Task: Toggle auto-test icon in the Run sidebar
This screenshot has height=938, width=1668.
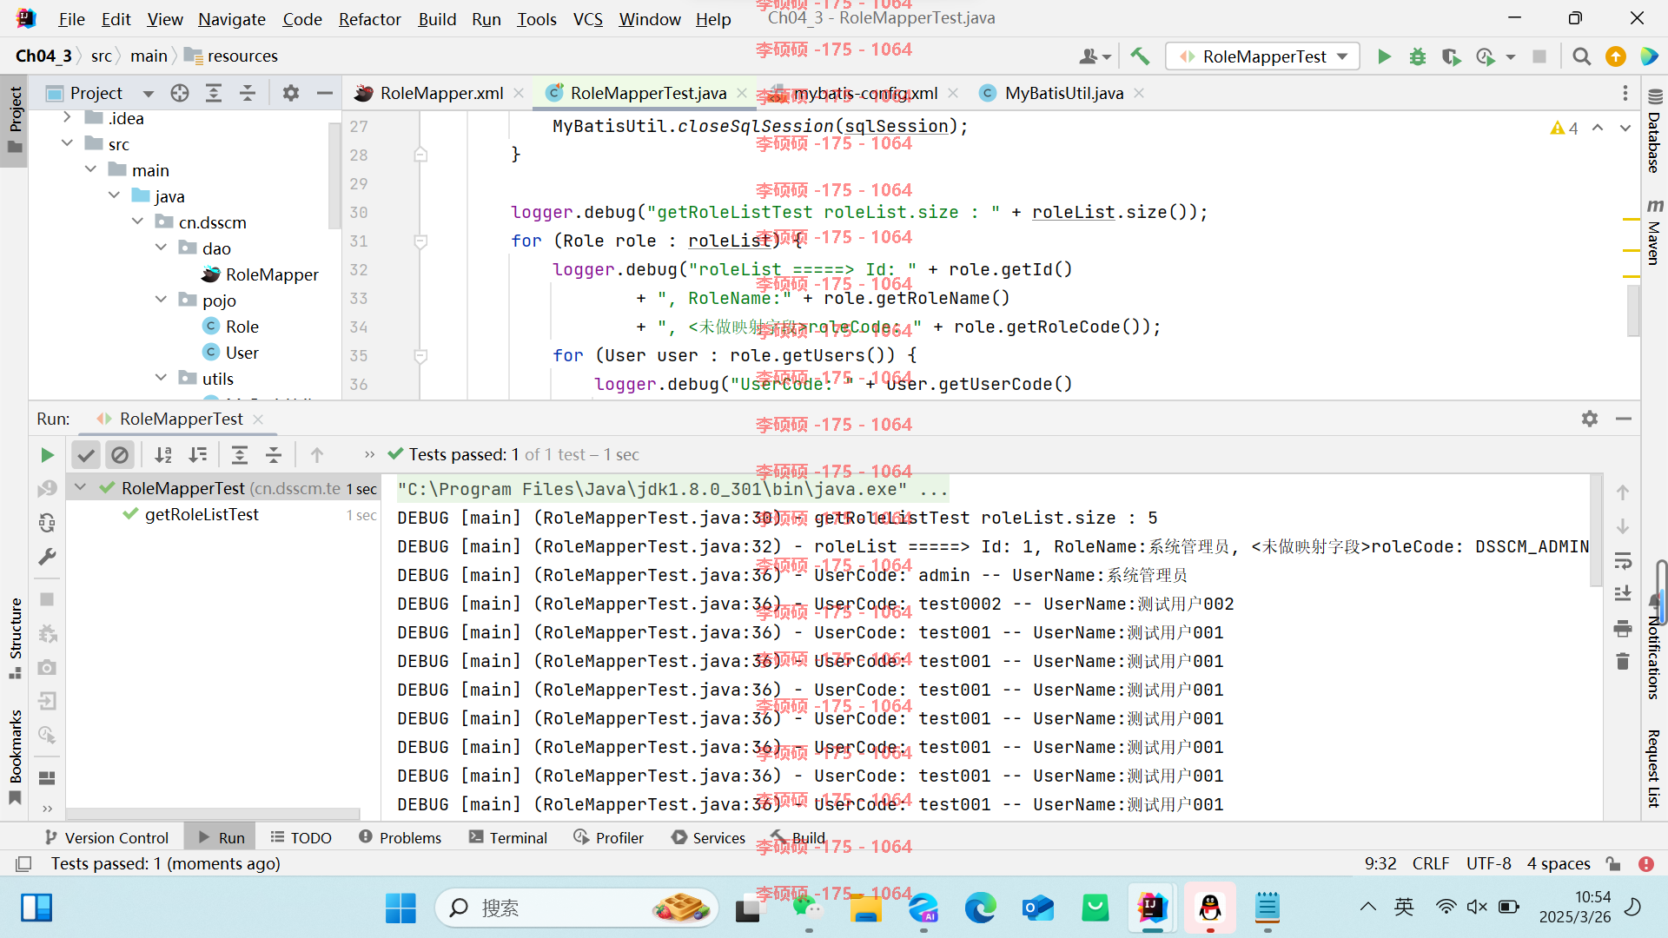Action: tap(47, 523)
